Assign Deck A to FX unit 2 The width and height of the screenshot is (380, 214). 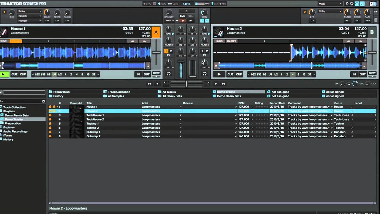click(x=171, y=51)
